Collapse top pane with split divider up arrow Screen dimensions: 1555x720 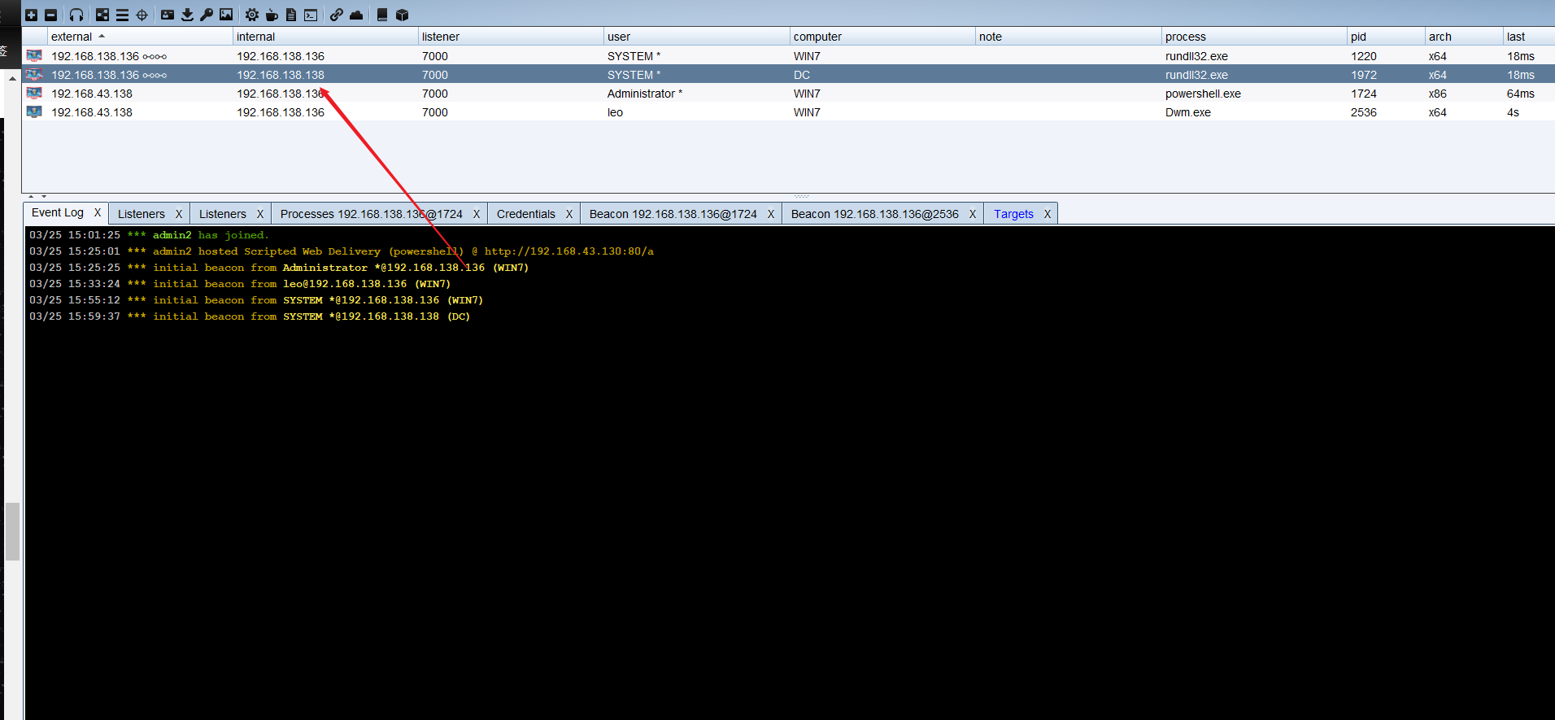tap(31, 197)
